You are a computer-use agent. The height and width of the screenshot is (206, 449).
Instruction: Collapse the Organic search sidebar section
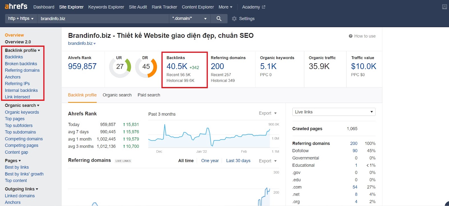(x=22, y=106)
